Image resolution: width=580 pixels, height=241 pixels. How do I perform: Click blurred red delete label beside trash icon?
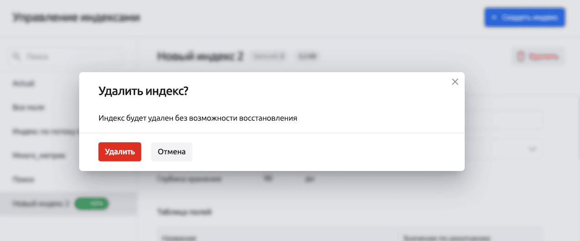544,57
